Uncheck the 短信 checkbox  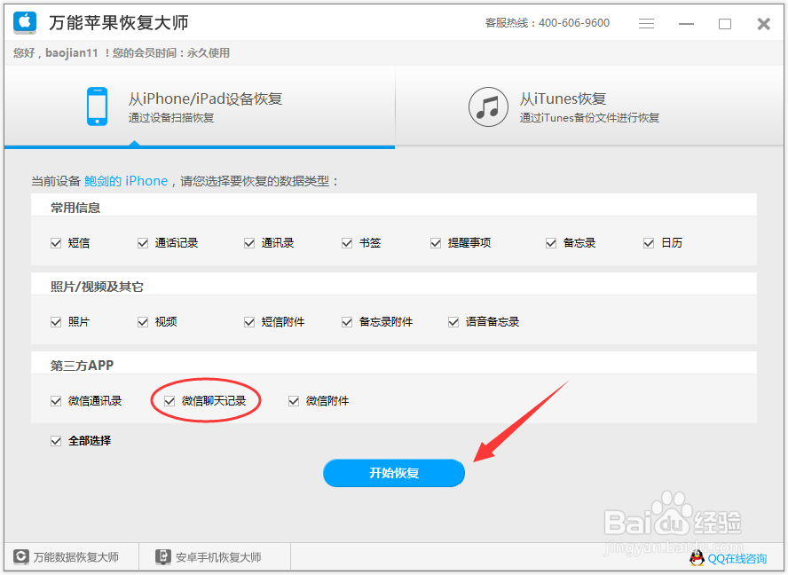pyautogui.click(x=56, y=242)
